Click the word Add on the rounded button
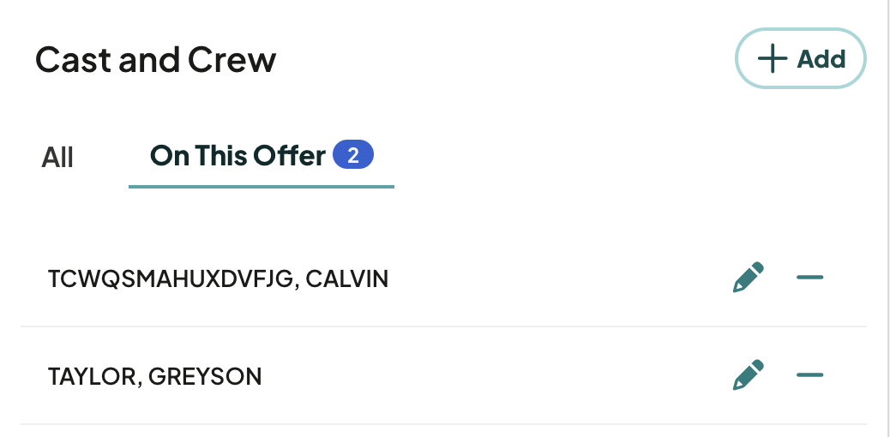The image size is (890, 437). coord(821,58)
